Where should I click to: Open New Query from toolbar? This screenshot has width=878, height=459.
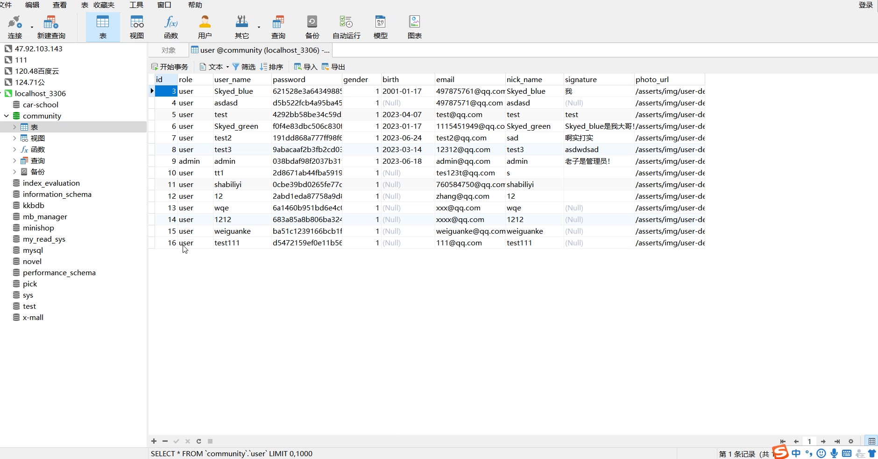click(51, 27)
